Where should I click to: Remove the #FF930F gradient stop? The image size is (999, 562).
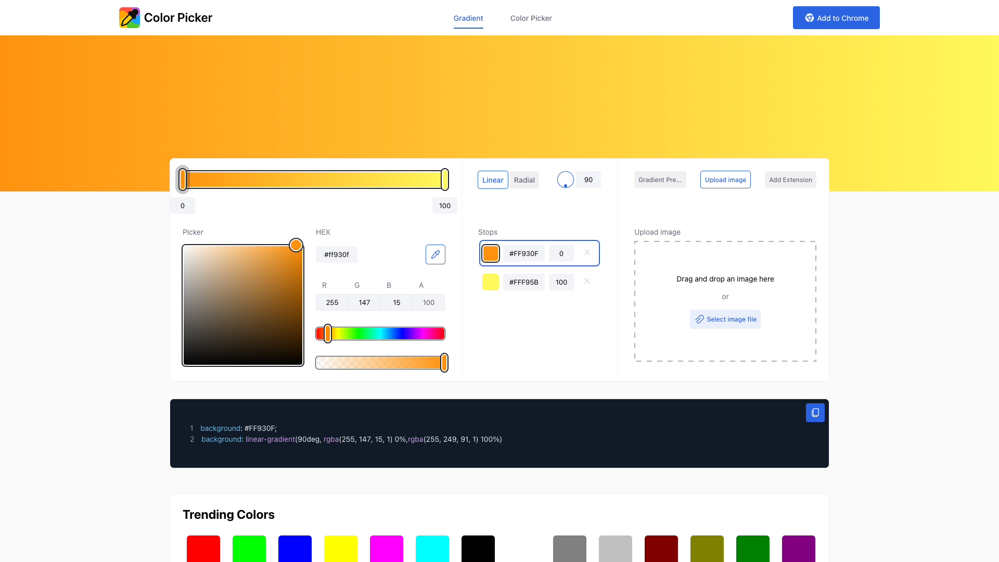coord(587,252)
